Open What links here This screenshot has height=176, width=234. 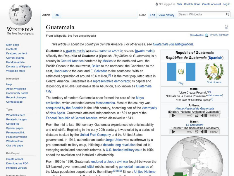16,115
